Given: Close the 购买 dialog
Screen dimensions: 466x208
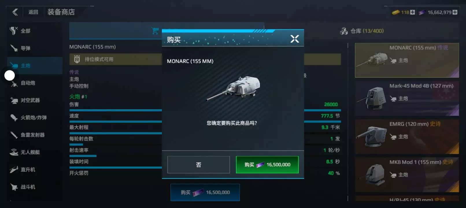Looking at the screenshot, I should click(x=295, y=39).
